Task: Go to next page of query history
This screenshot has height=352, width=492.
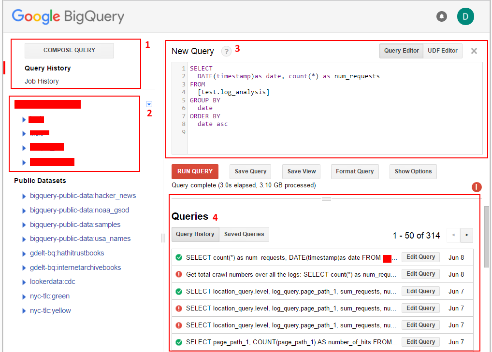Action: pyautogui.click(x=467, y=235)
